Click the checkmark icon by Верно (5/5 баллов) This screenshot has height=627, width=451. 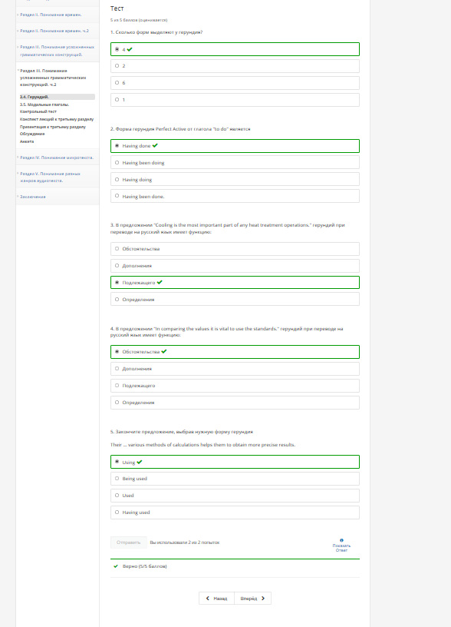tap(116, 566)
